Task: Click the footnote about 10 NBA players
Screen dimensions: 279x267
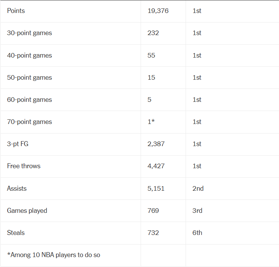Action: [x=53, y=255]
